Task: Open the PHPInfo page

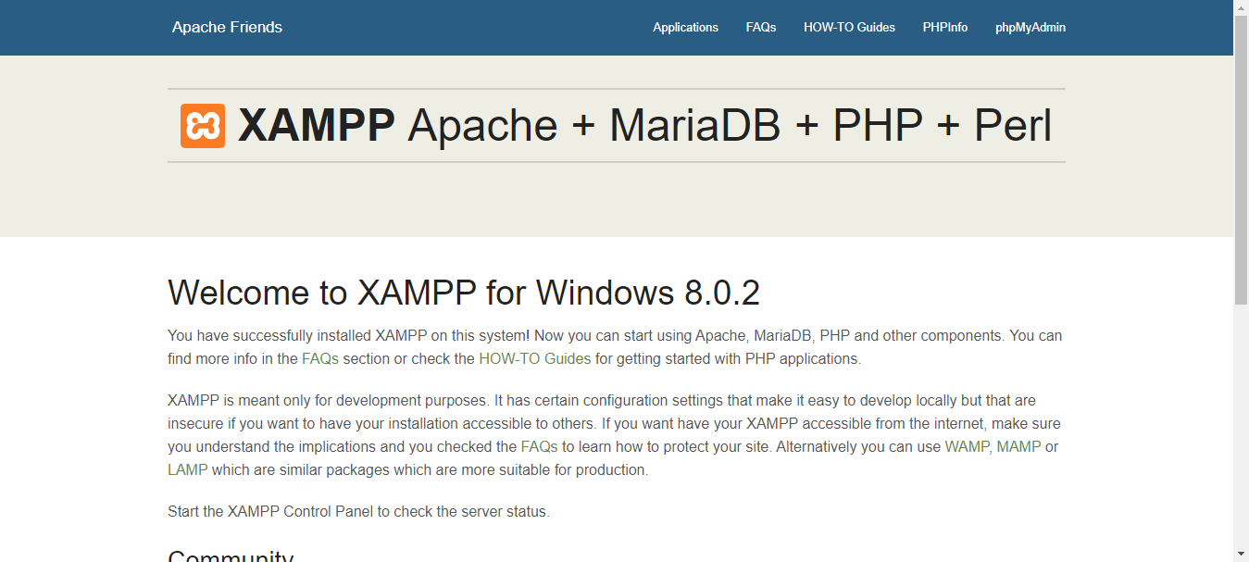Action: 945,28
